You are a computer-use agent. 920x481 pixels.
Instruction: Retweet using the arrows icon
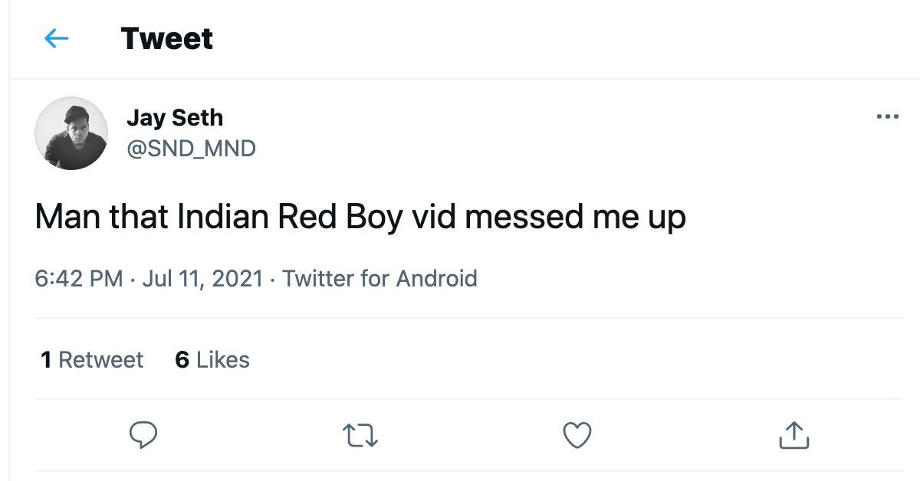(360, 436)
